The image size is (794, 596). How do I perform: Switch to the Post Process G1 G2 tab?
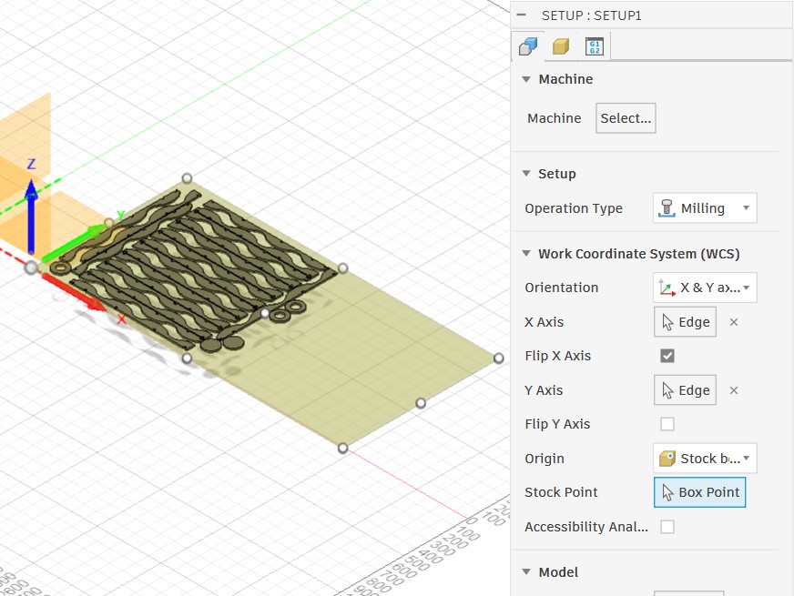[x=595, y=46]
